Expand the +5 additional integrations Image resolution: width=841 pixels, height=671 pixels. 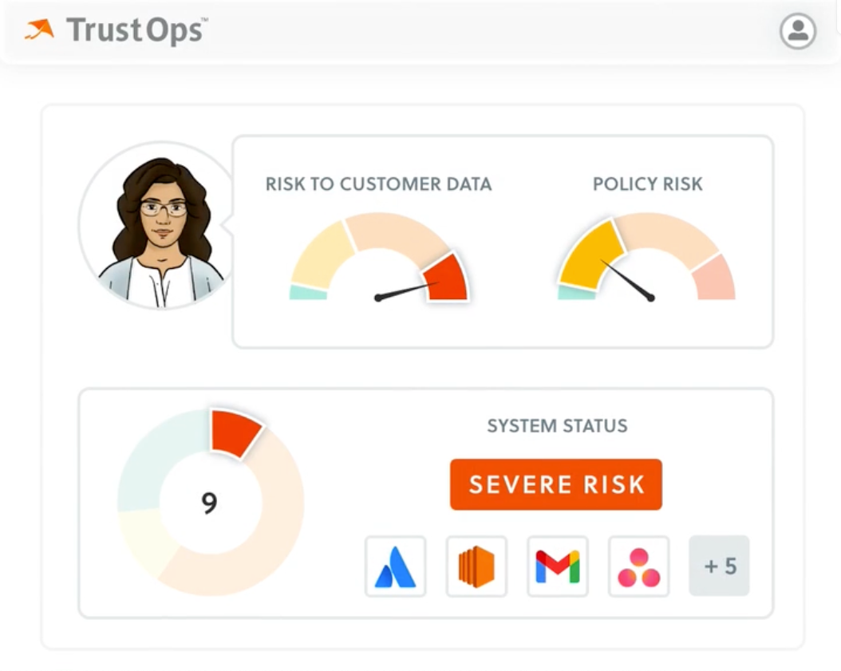[719, 566]
